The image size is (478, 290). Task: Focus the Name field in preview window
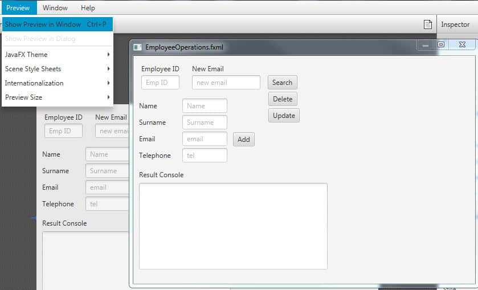(205, 106)
